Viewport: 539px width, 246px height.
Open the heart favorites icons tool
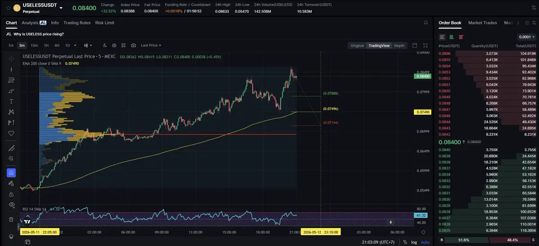(11, 133)
